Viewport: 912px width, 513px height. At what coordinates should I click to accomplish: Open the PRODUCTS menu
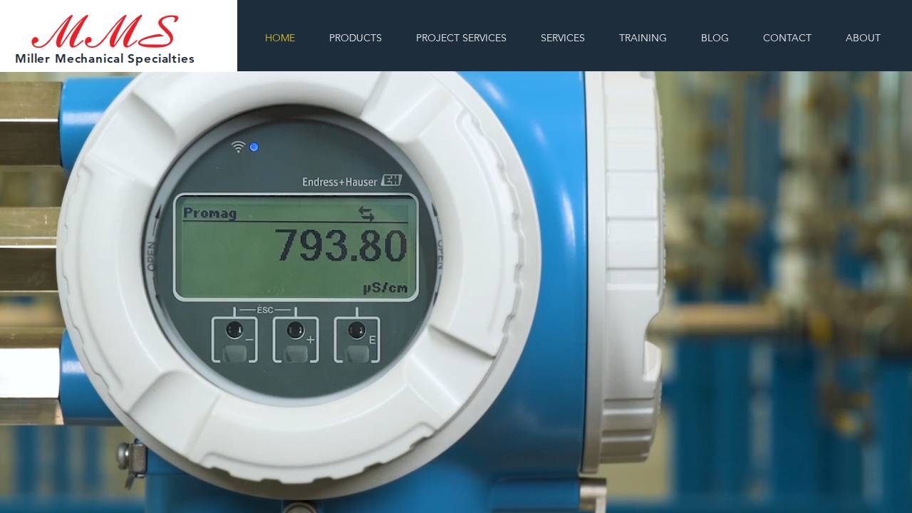[x=356, y=38]
